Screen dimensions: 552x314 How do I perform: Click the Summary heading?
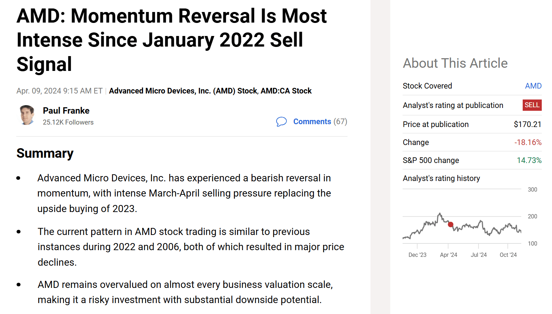[45, 153]
